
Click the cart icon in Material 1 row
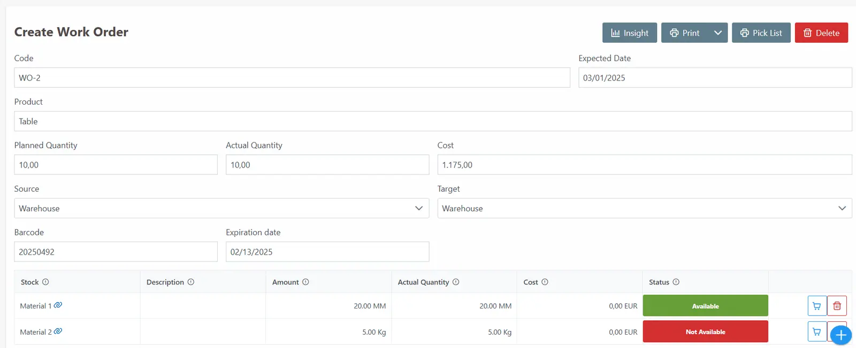[816, 306]
